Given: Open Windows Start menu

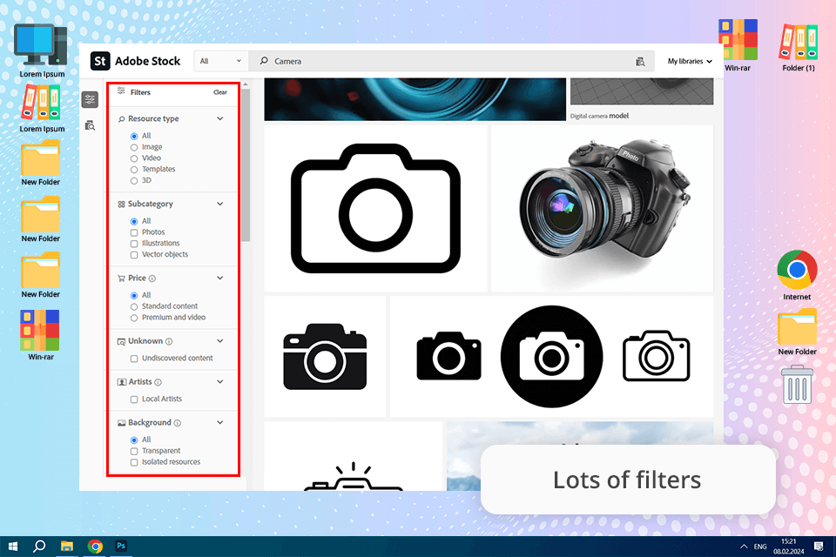Looking at the screenshot, I should tap(13, 547).
